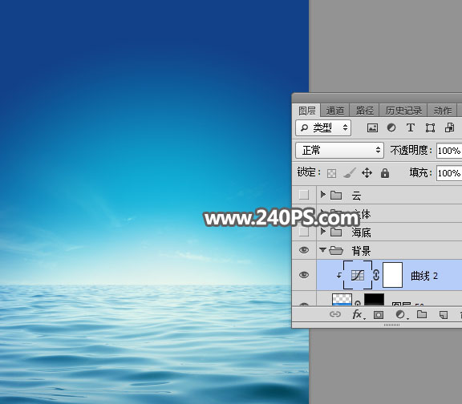Viewport: 462px width, 404px height.
Task: Create a new group folder icon
Action: click(422, 314)
